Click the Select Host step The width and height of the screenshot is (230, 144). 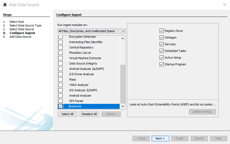pyautogui.click(x=17, y=22)
